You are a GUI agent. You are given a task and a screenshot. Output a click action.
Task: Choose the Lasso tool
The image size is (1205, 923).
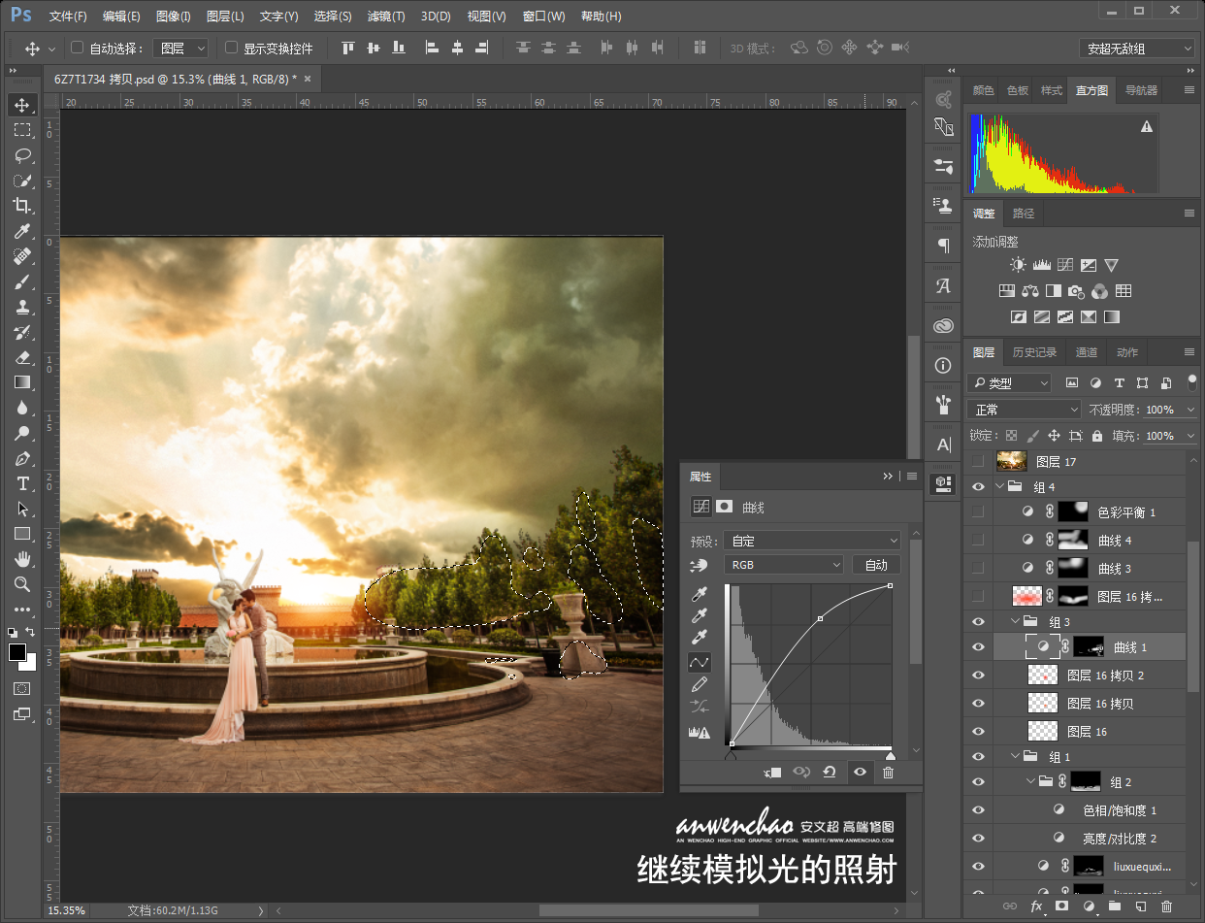click(22, 155)
